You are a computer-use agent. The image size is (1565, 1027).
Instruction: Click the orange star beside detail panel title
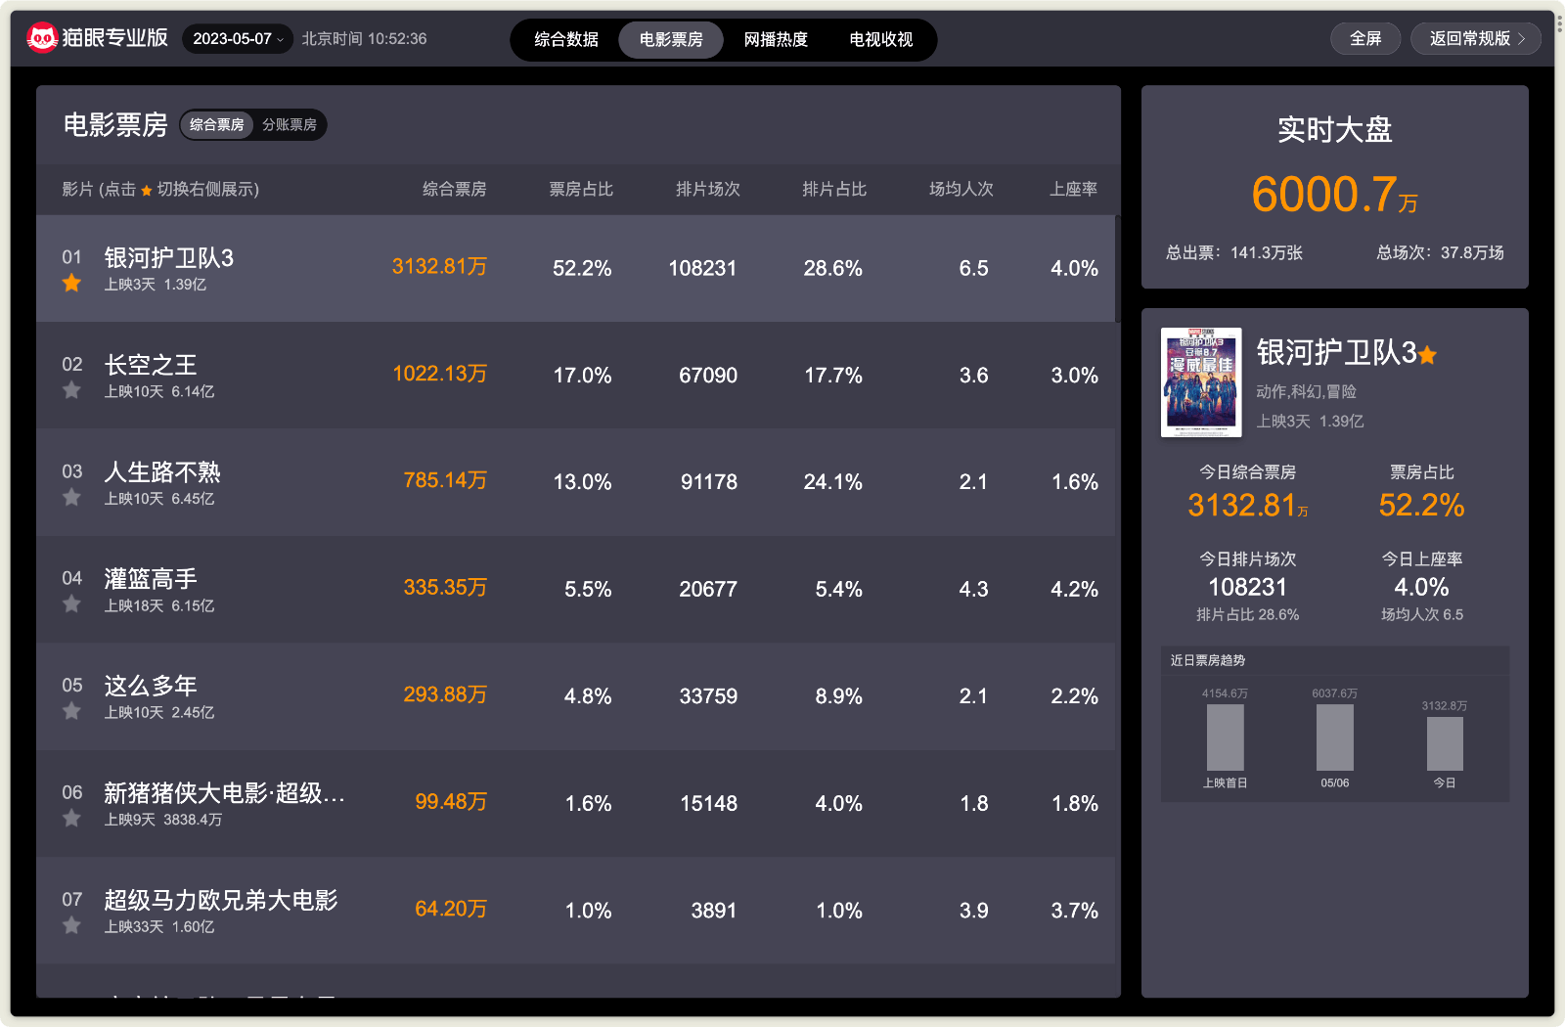(1428, 355)
